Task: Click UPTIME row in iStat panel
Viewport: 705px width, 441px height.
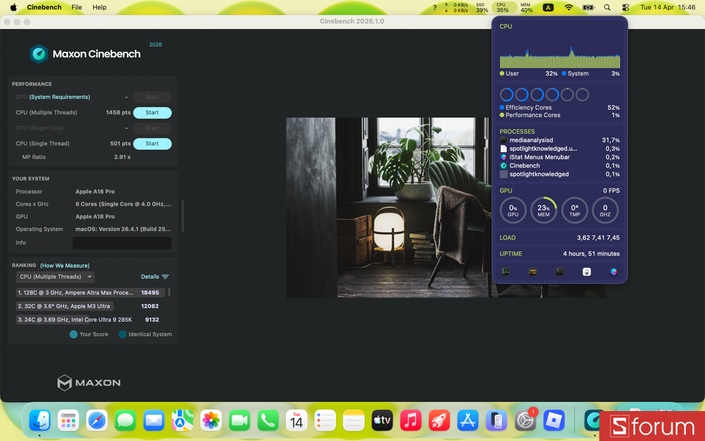Action: pyautogui.click(x=559, y=254)
